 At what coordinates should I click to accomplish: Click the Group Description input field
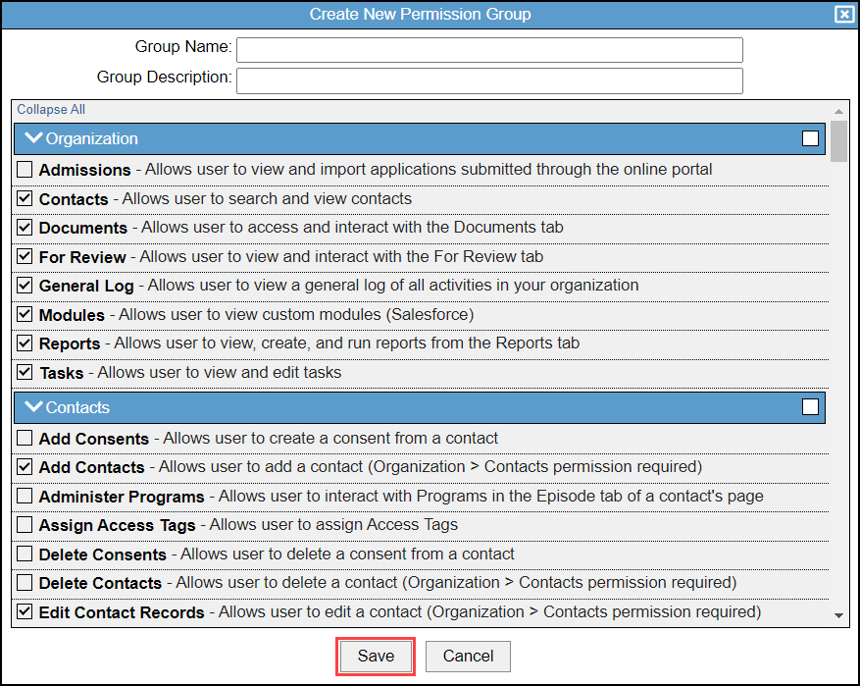click(x=489, y=80)
